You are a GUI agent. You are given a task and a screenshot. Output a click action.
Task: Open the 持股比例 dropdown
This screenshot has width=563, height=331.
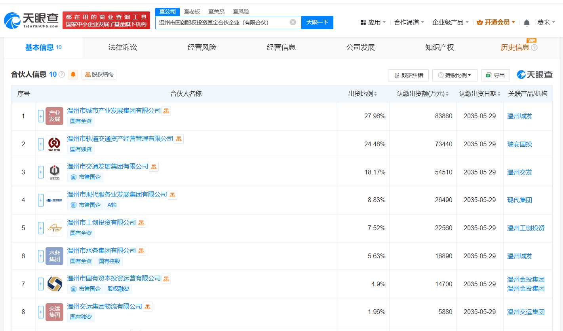455,75
